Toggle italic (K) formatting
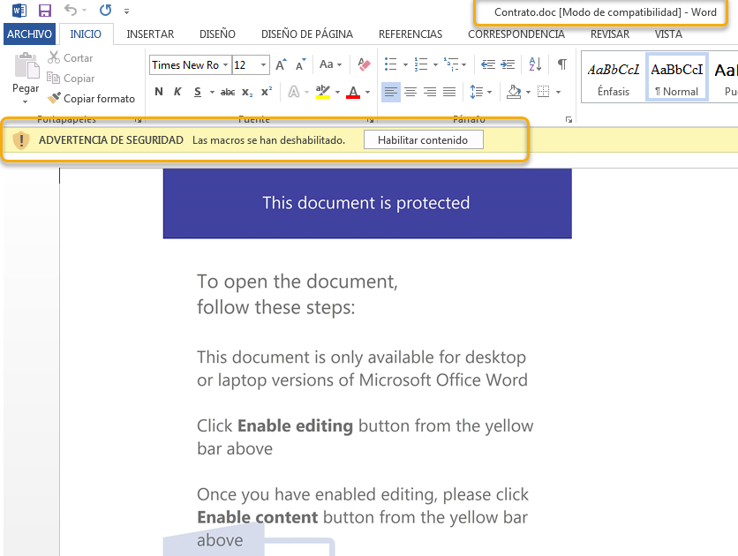The height and width of the screenshot is (556, 738). (x=177, y=92)
